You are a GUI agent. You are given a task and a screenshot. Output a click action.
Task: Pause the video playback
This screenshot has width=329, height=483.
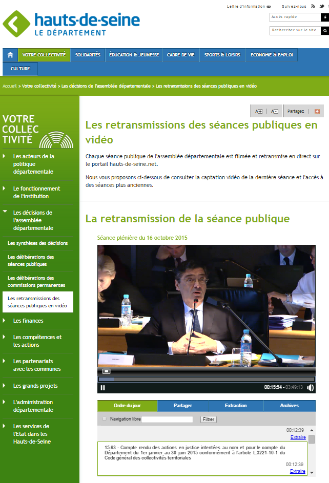pyautogui.click(x=103, y=387)
